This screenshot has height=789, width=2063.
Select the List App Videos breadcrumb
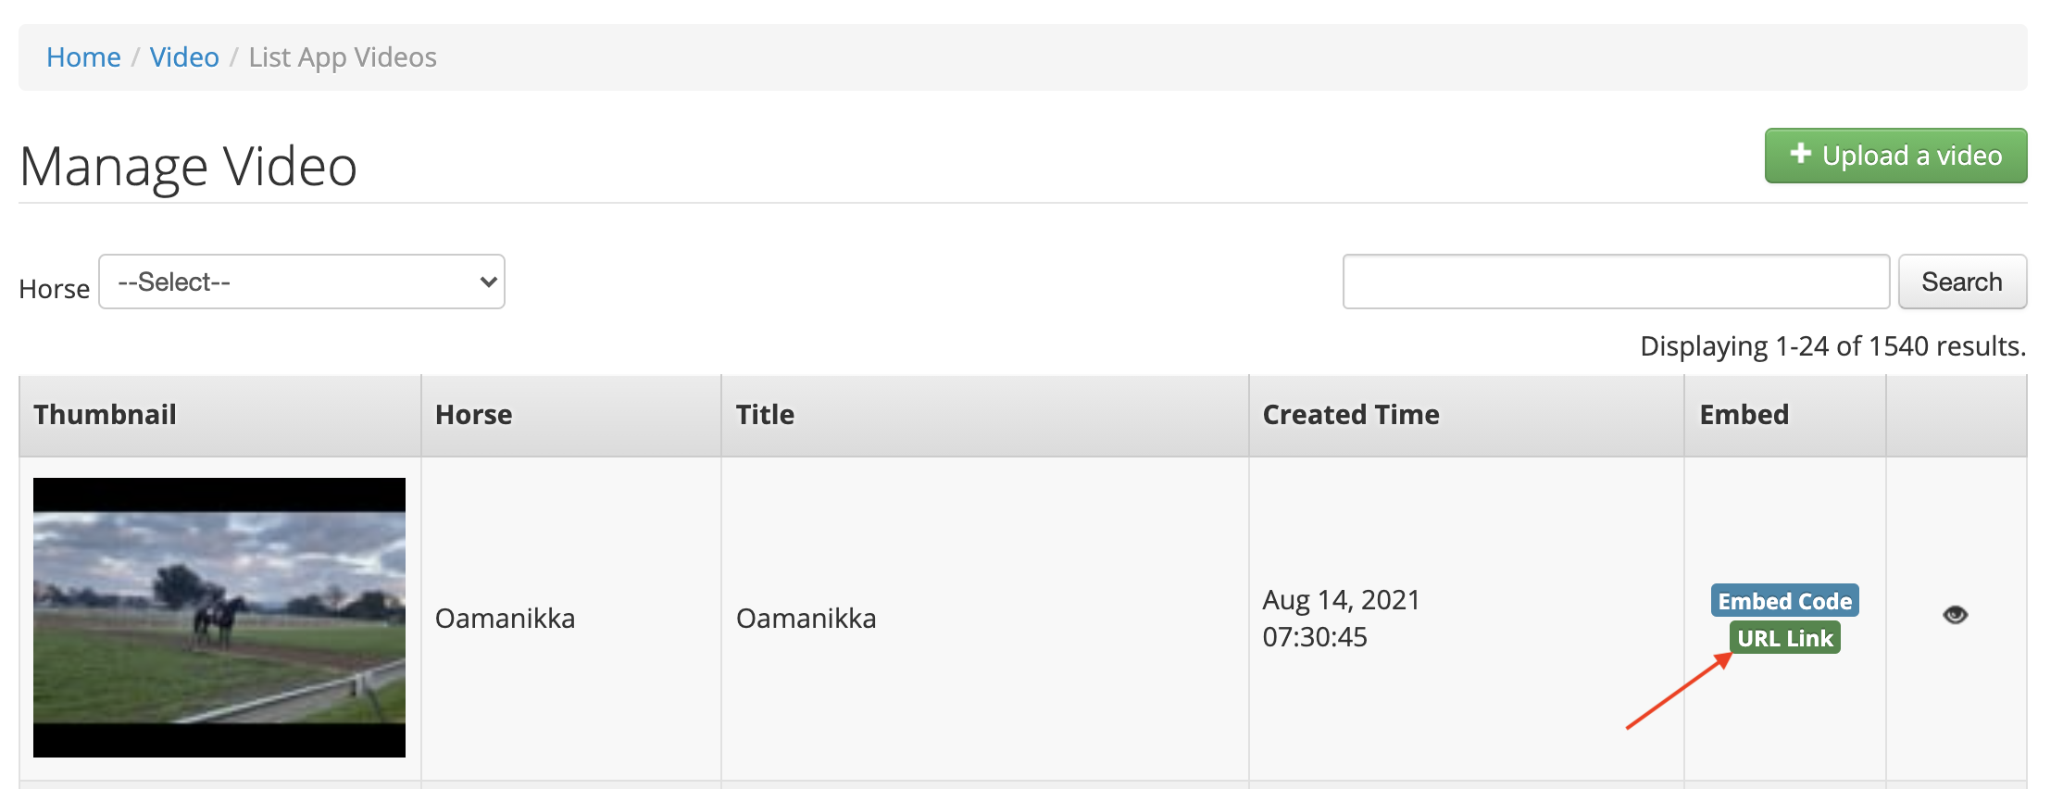pos(343,57)
